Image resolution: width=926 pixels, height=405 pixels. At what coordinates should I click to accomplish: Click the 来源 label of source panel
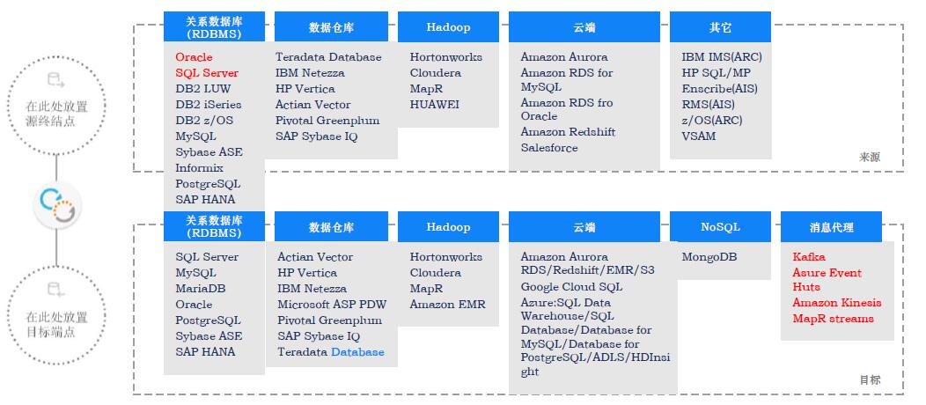click(870, 158)
